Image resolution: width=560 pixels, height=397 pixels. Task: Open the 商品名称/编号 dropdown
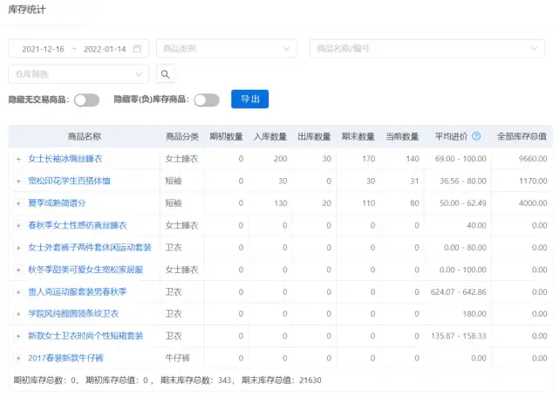427,49
